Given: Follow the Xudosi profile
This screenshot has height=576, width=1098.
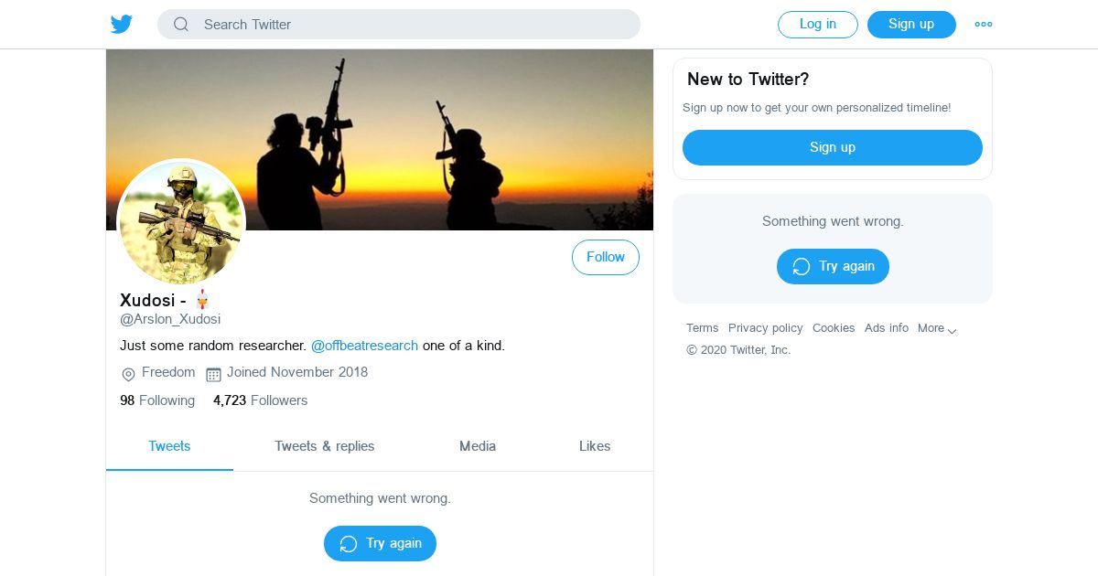Looking at the screenshot, I should (x=605, y=258).
